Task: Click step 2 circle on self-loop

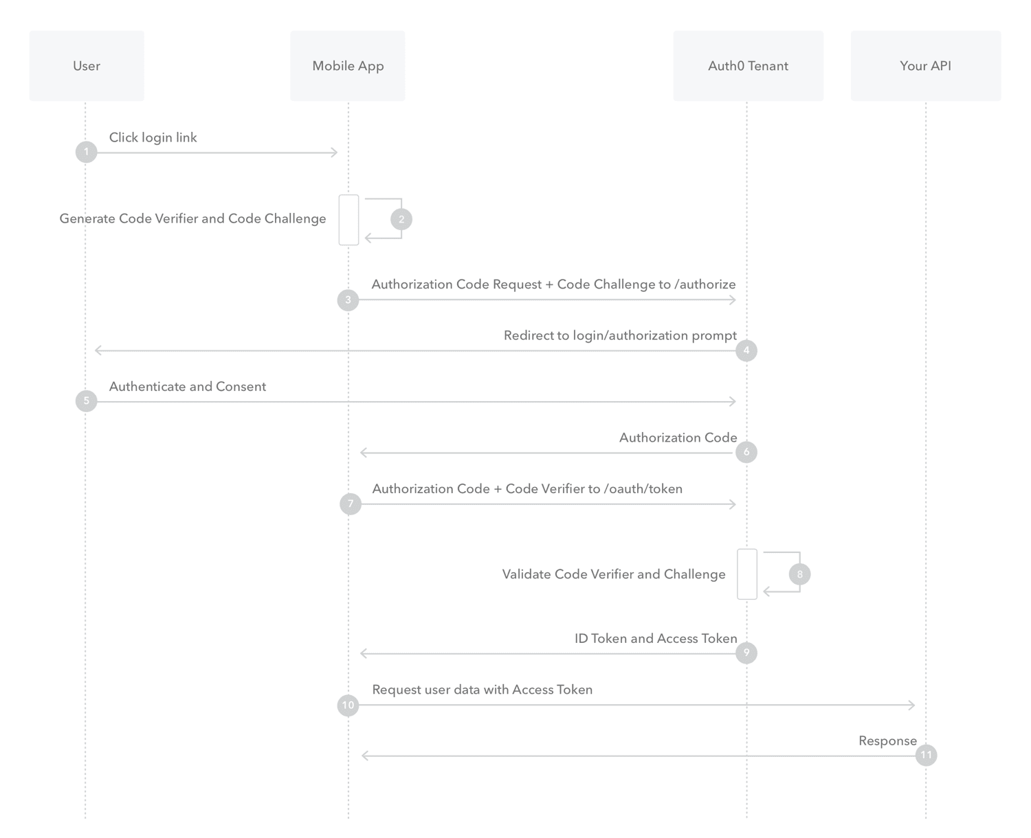Action: (401, 219)
